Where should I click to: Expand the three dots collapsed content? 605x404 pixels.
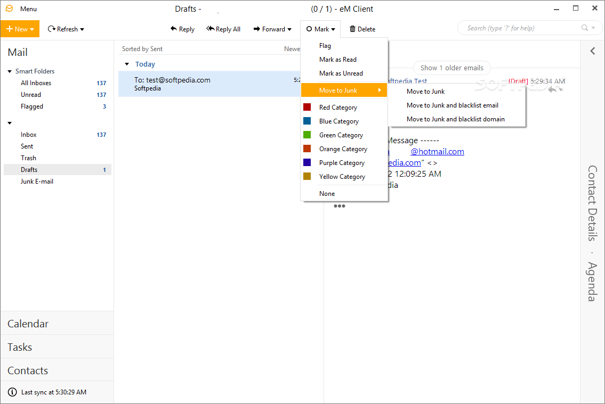pyautogui.click(x=339, y=206)
